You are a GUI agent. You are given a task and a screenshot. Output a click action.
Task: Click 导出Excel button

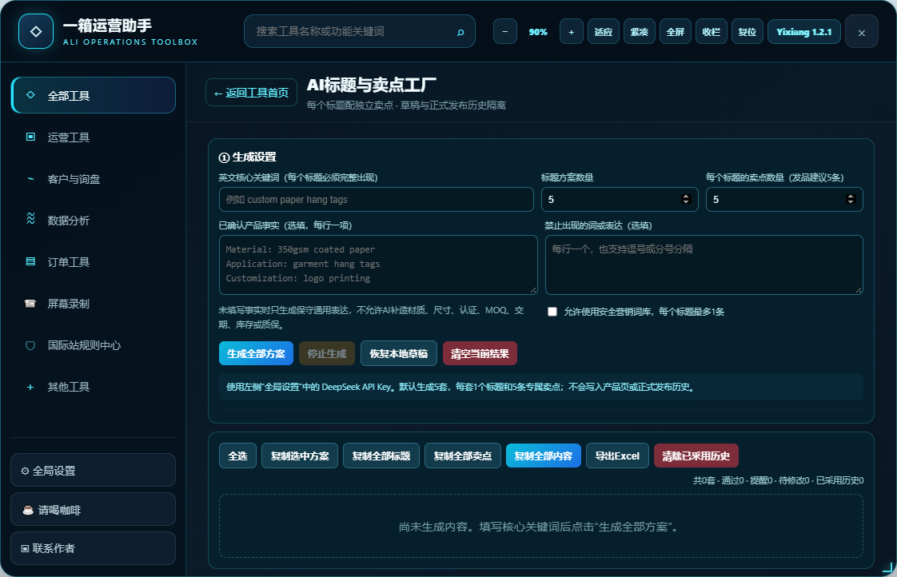(x=617, y=456)
